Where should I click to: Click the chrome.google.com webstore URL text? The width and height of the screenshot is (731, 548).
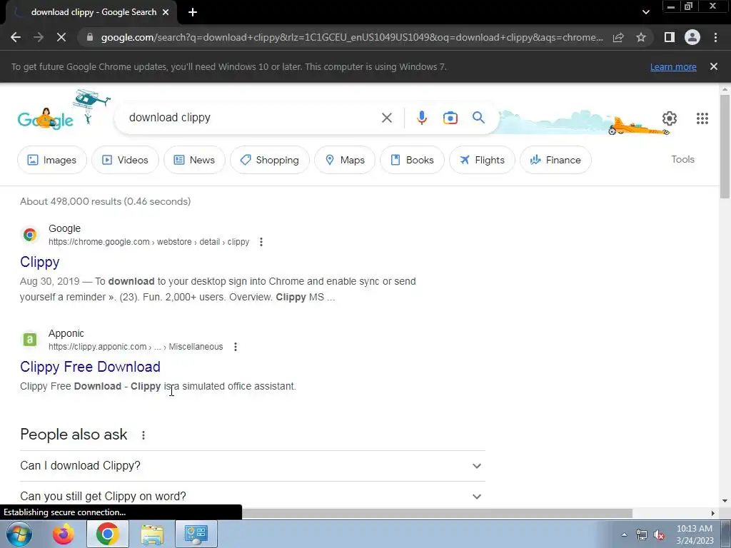pos(148,242)
